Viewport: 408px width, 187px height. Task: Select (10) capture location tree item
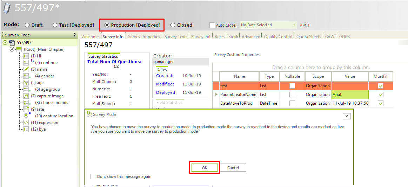[54, 116]
